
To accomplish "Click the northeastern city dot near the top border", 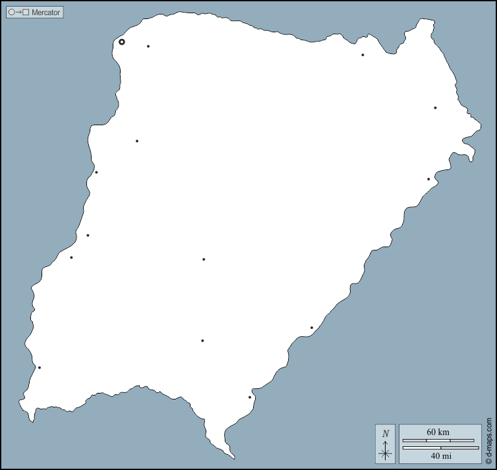I will tap(363, 55).
